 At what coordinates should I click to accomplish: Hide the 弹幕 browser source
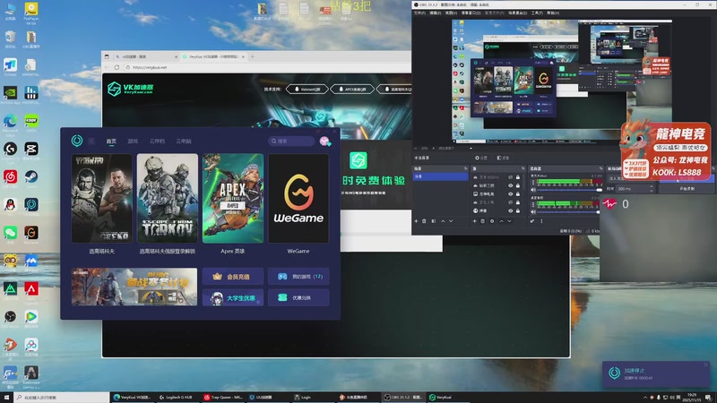(x=510, y=210)
